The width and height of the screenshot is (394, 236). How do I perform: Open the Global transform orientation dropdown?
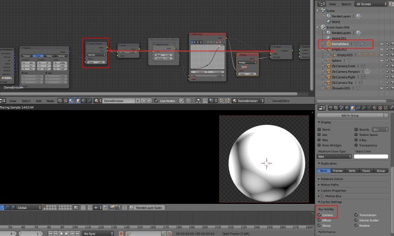[x=29, y=207]
